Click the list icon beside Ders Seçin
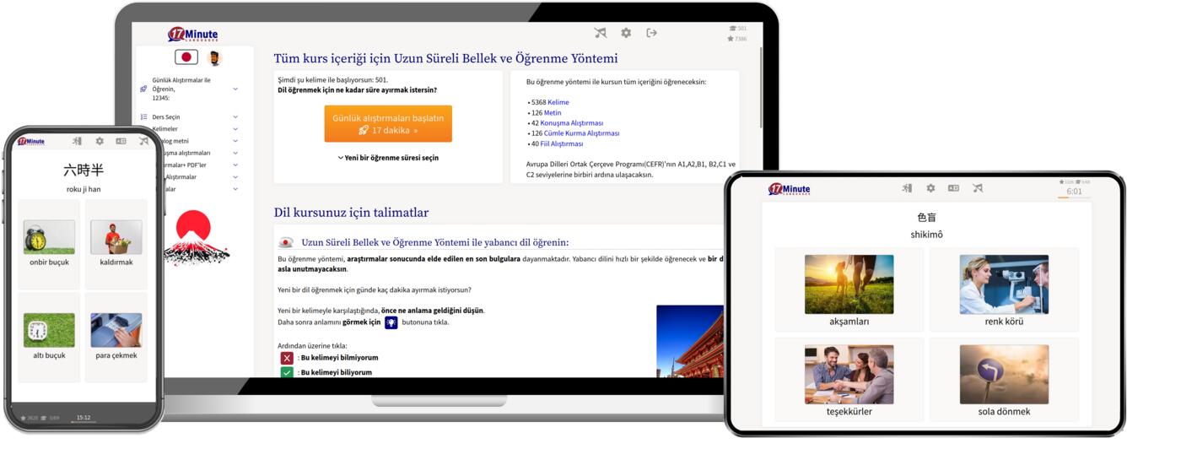The width and height of the screenshot is (1181, 449). 143,116
